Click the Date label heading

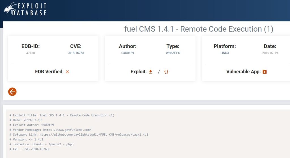[x=270, y=46]
